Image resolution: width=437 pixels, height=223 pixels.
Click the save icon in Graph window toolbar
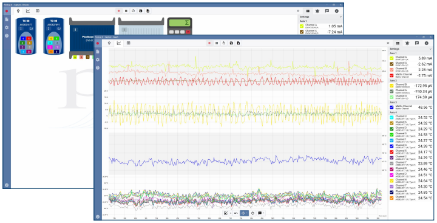231,43
